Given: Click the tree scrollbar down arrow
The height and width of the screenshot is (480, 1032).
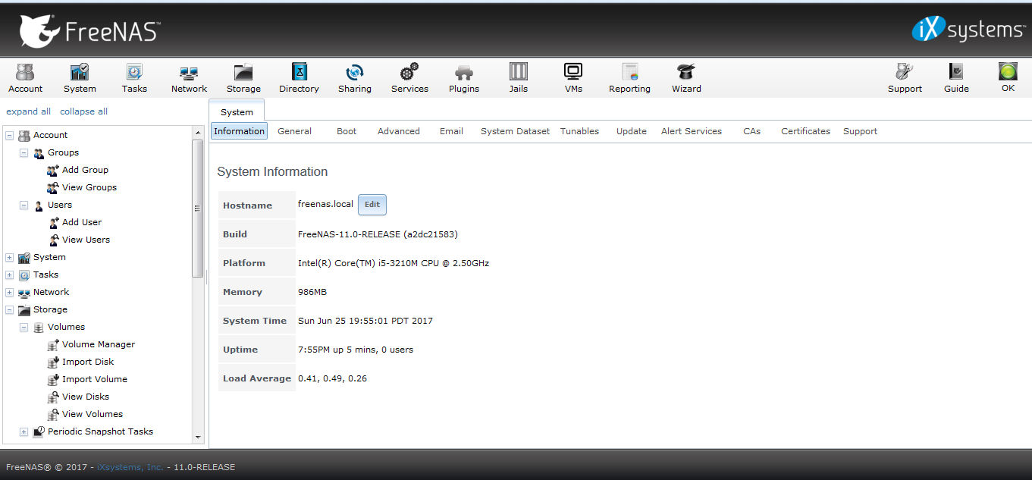Looking at the screenshot, I should click(199, 438).
